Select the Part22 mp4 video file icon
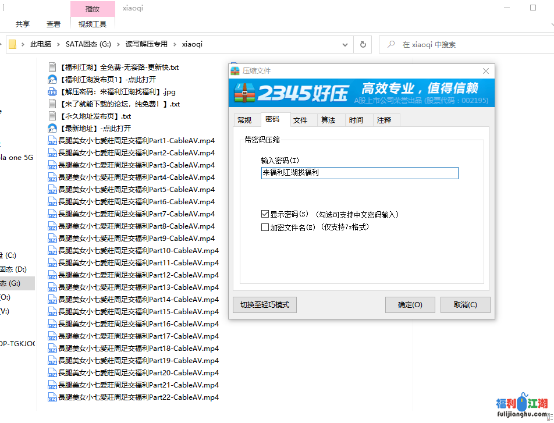Screen dimensions: 554x423 coord(52,397)
